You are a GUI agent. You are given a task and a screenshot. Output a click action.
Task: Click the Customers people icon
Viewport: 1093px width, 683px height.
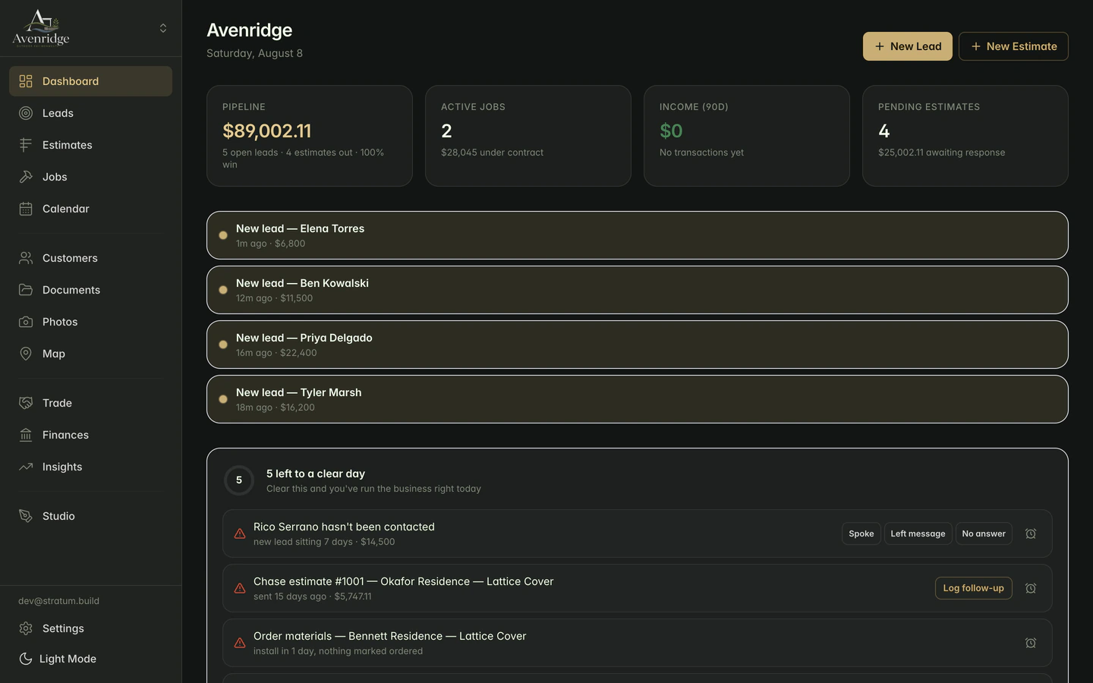26,258
